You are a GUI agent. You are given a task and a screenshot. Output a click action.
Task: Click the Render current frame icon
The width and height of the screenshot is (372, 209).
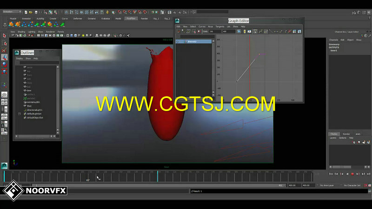(174, 12)
